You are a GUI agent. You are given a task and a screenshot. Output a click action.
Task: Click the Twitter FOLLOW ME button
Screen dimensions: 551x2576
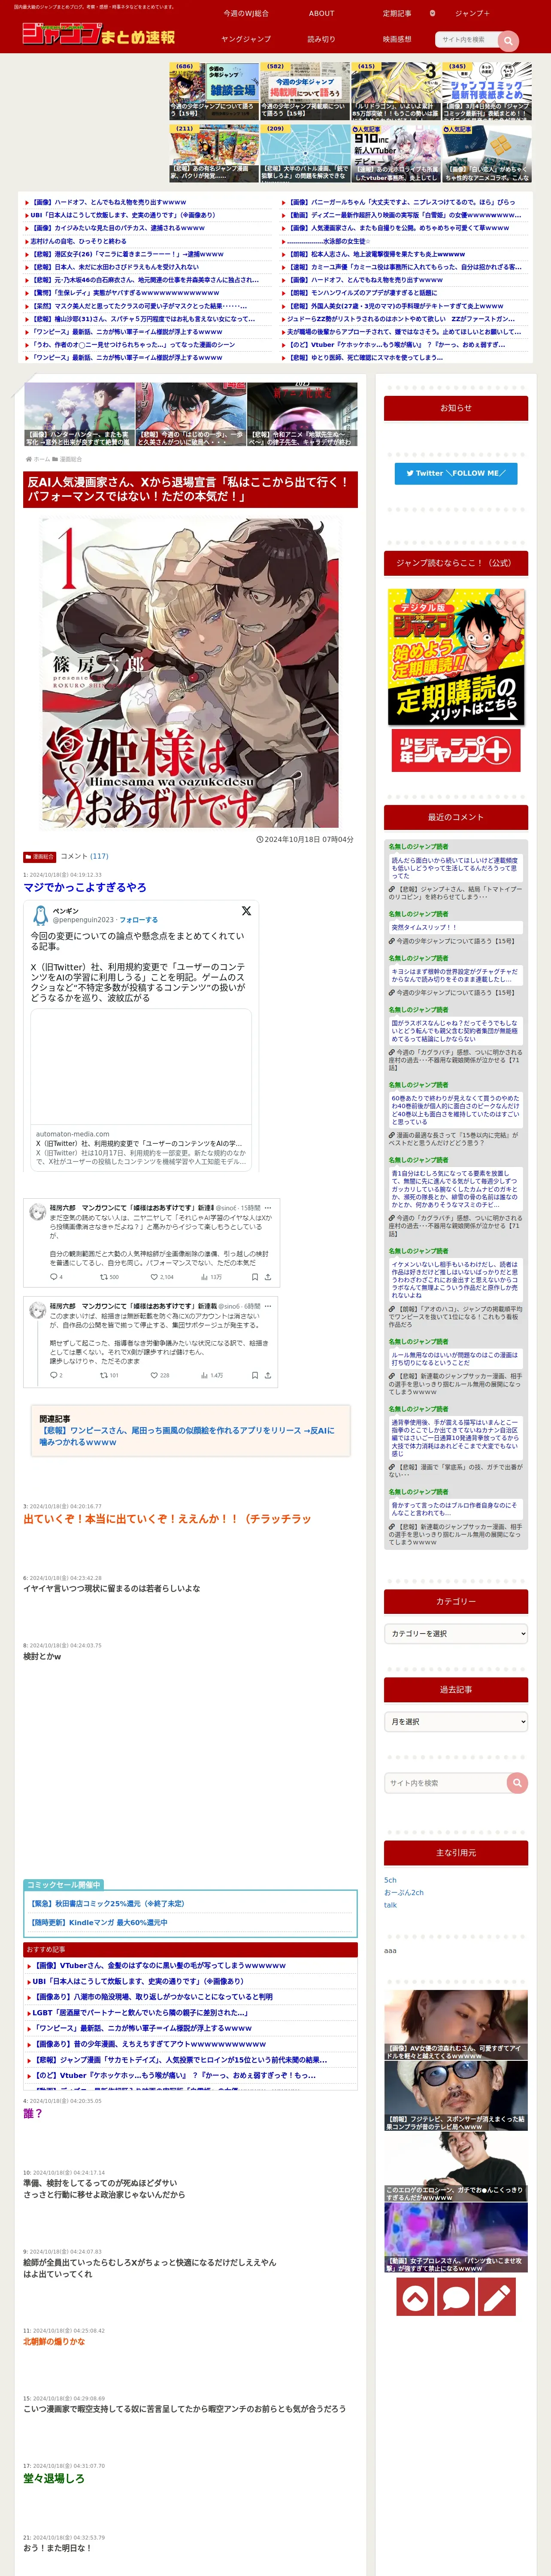coord(456,473)
